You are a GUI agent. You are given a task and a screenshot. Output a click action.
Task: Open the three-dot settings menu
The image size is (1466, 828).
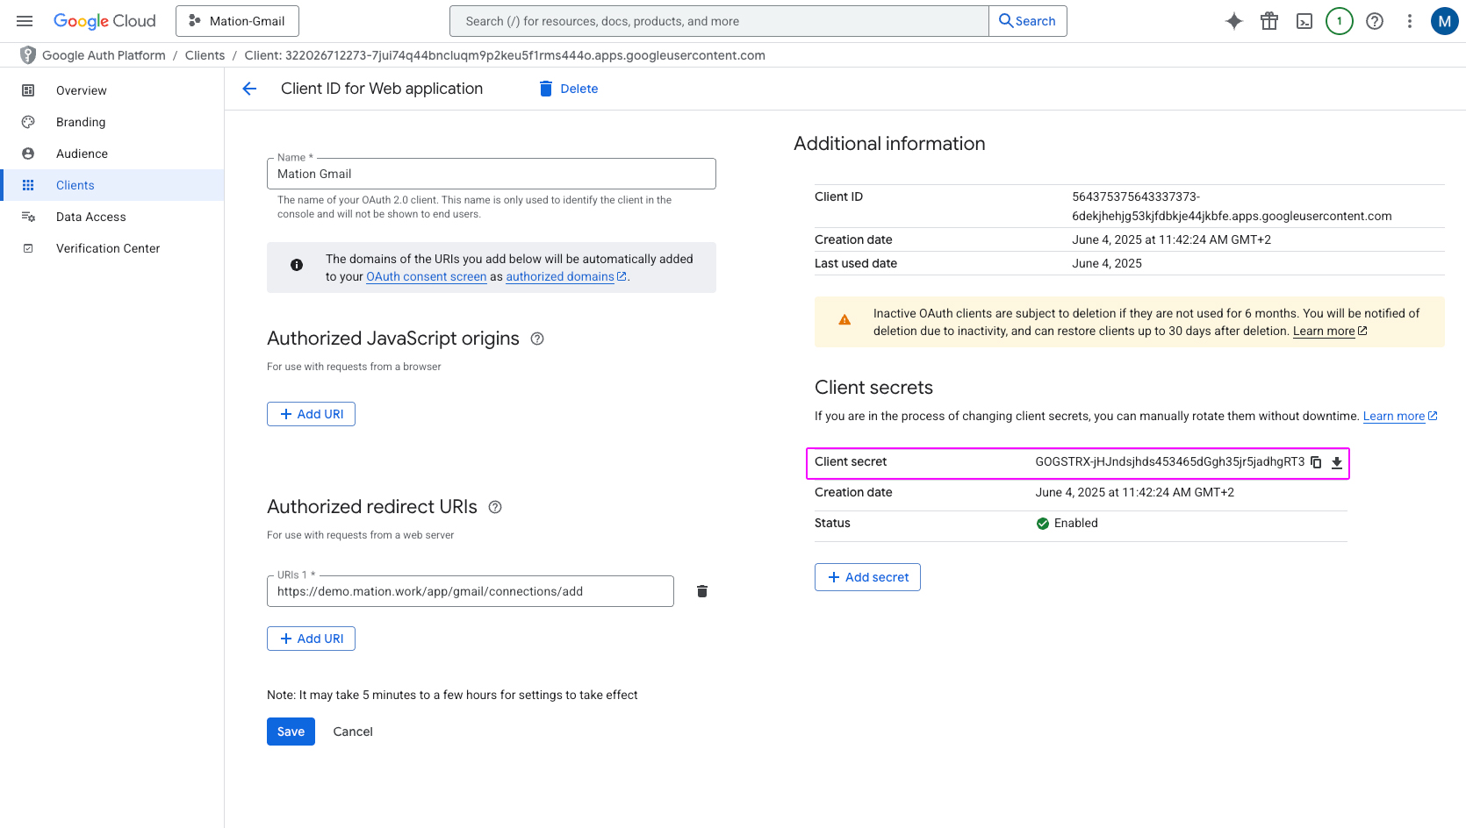click(x=1410, y=21)
